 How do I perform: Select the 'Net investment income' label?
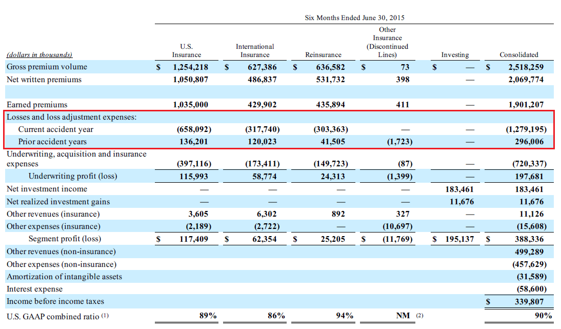(x=47, y=189)
